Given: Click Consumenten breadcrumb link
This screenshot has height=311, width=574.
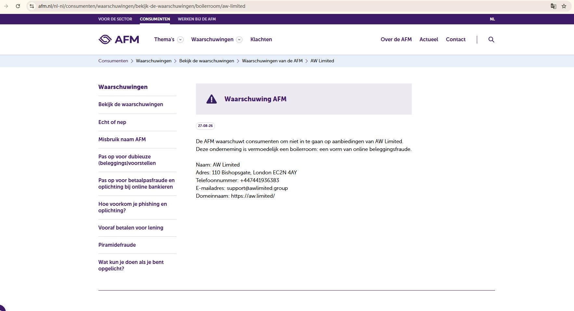Looking at the screenshot, I should pos(113,61).
